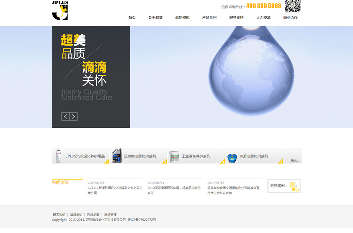
Task: Expand plus corner on 超美燃油添加剂系列 tile
Action: [x=165, y=161]
